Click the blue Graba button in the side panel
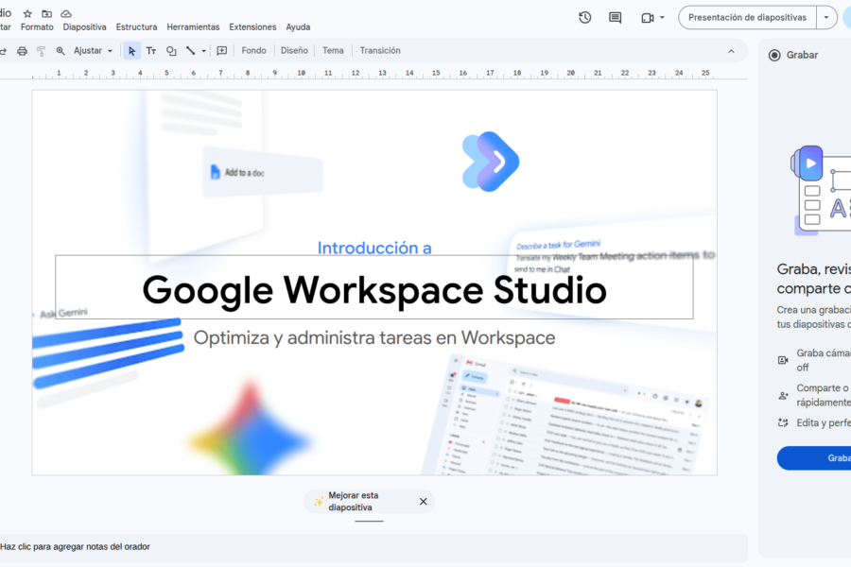This screenshot has width=851, height=567. [814, 458]
